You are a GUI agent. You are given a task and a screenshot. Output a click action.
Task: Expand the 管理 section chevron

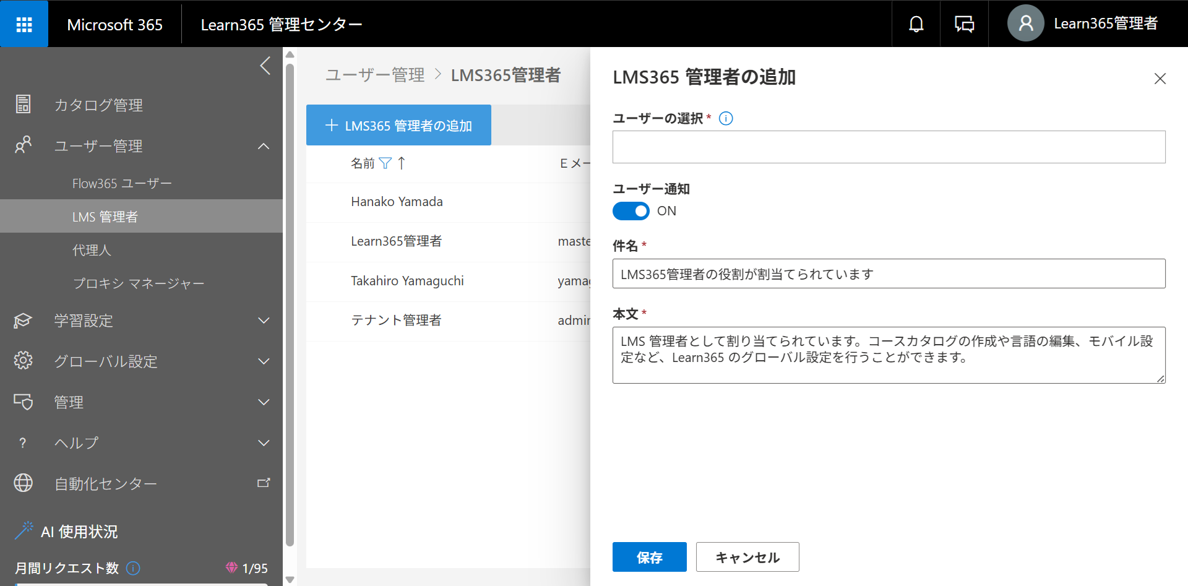pyautogui.click(x=264, y=402)
